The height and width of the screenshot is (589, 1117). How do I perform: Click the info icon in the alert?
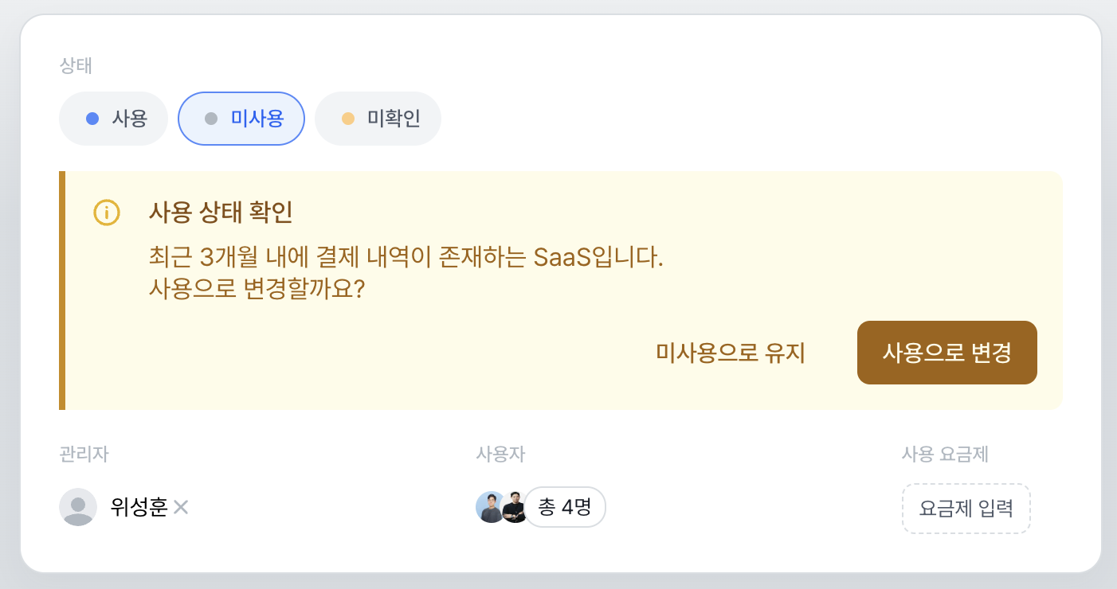coord(107,213)
